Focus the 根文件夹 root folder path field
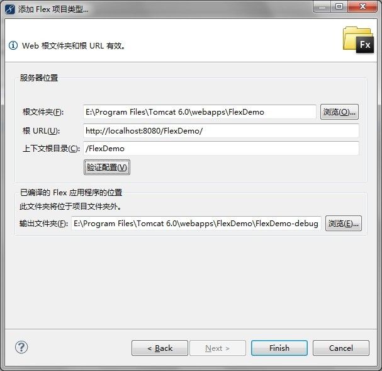Image resolution: width=382 pixels, height=371 pixels. (199, 112)
